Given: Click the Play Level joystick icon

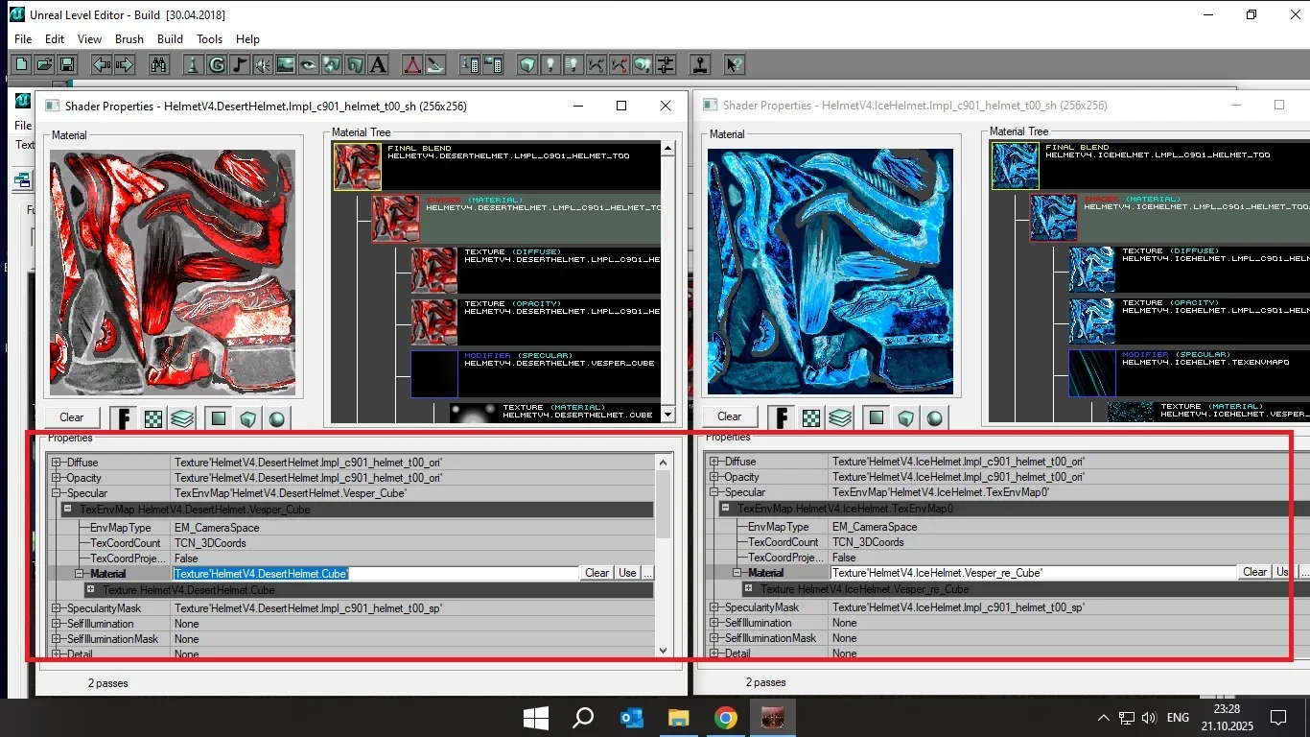Looking at the screenshot, I should pyautogui.click(x=701, y=65).
